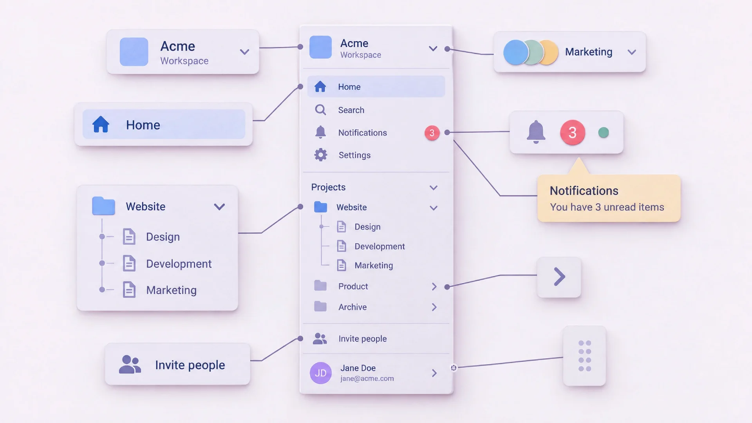Select Development in left Website card
Viewport: 752px width, 423px height.
(x=179, y=264)
